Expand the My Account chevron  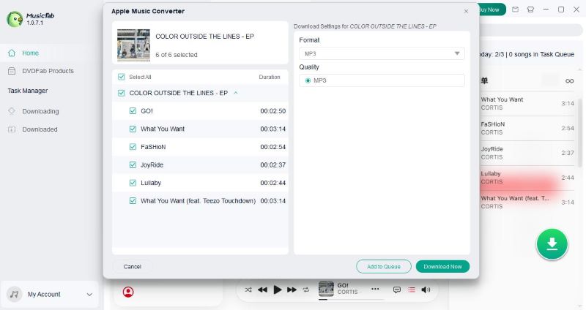pyautogui.click(x=89, y=295)
